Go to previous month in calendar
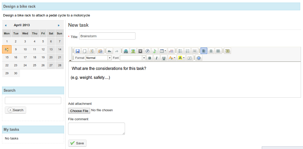Image resolution: width=303 pixels, height=149 pixels. [x=6, y=25]
